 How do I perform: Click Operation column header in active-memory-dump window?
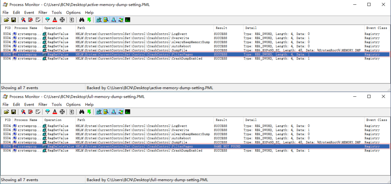coord(59,28)
